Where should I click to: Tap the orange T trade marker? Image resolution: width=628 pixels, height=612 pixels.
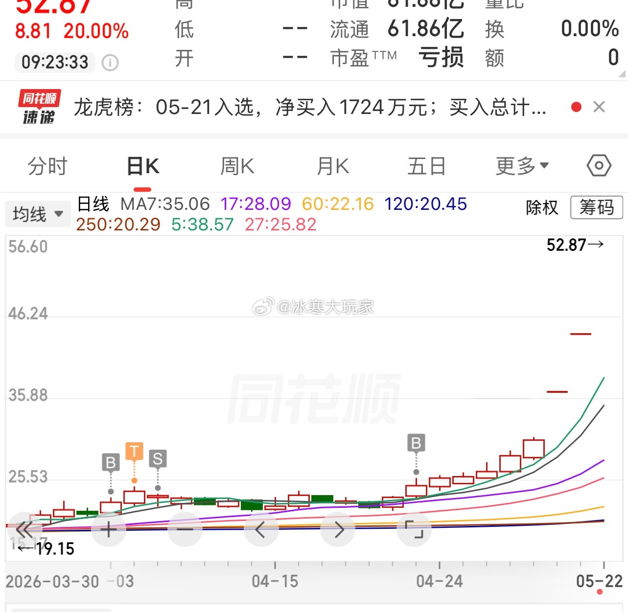[134, 451]
